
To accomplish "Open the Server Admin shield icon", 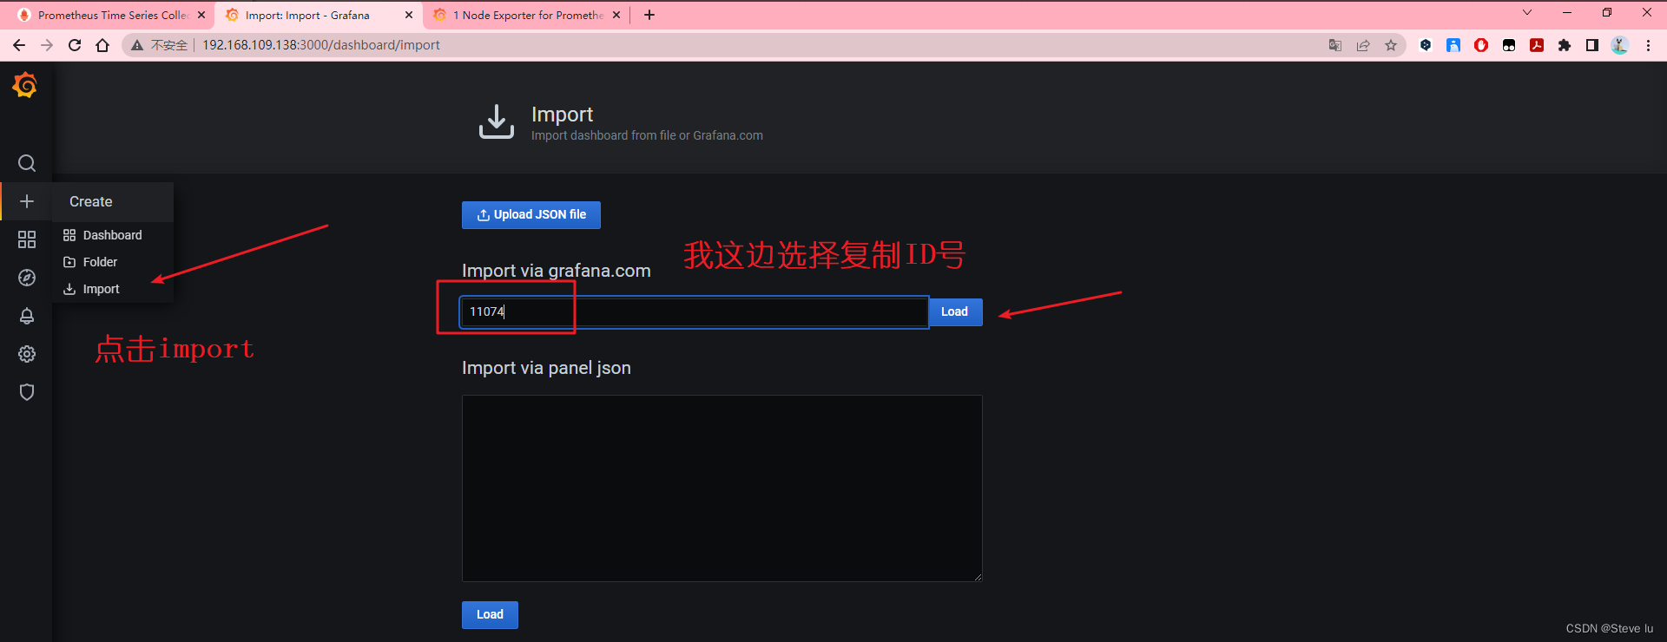I will point(27,392).
